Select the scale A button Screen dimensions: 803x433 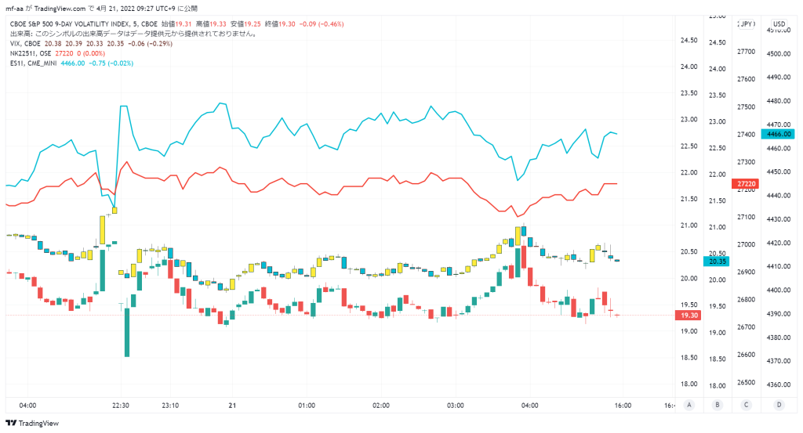coord(689,405)
